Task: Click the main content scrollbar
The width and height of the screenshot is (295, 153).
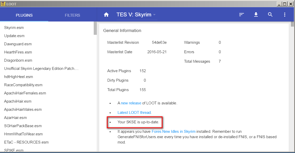Action: (x=292, y=24)
